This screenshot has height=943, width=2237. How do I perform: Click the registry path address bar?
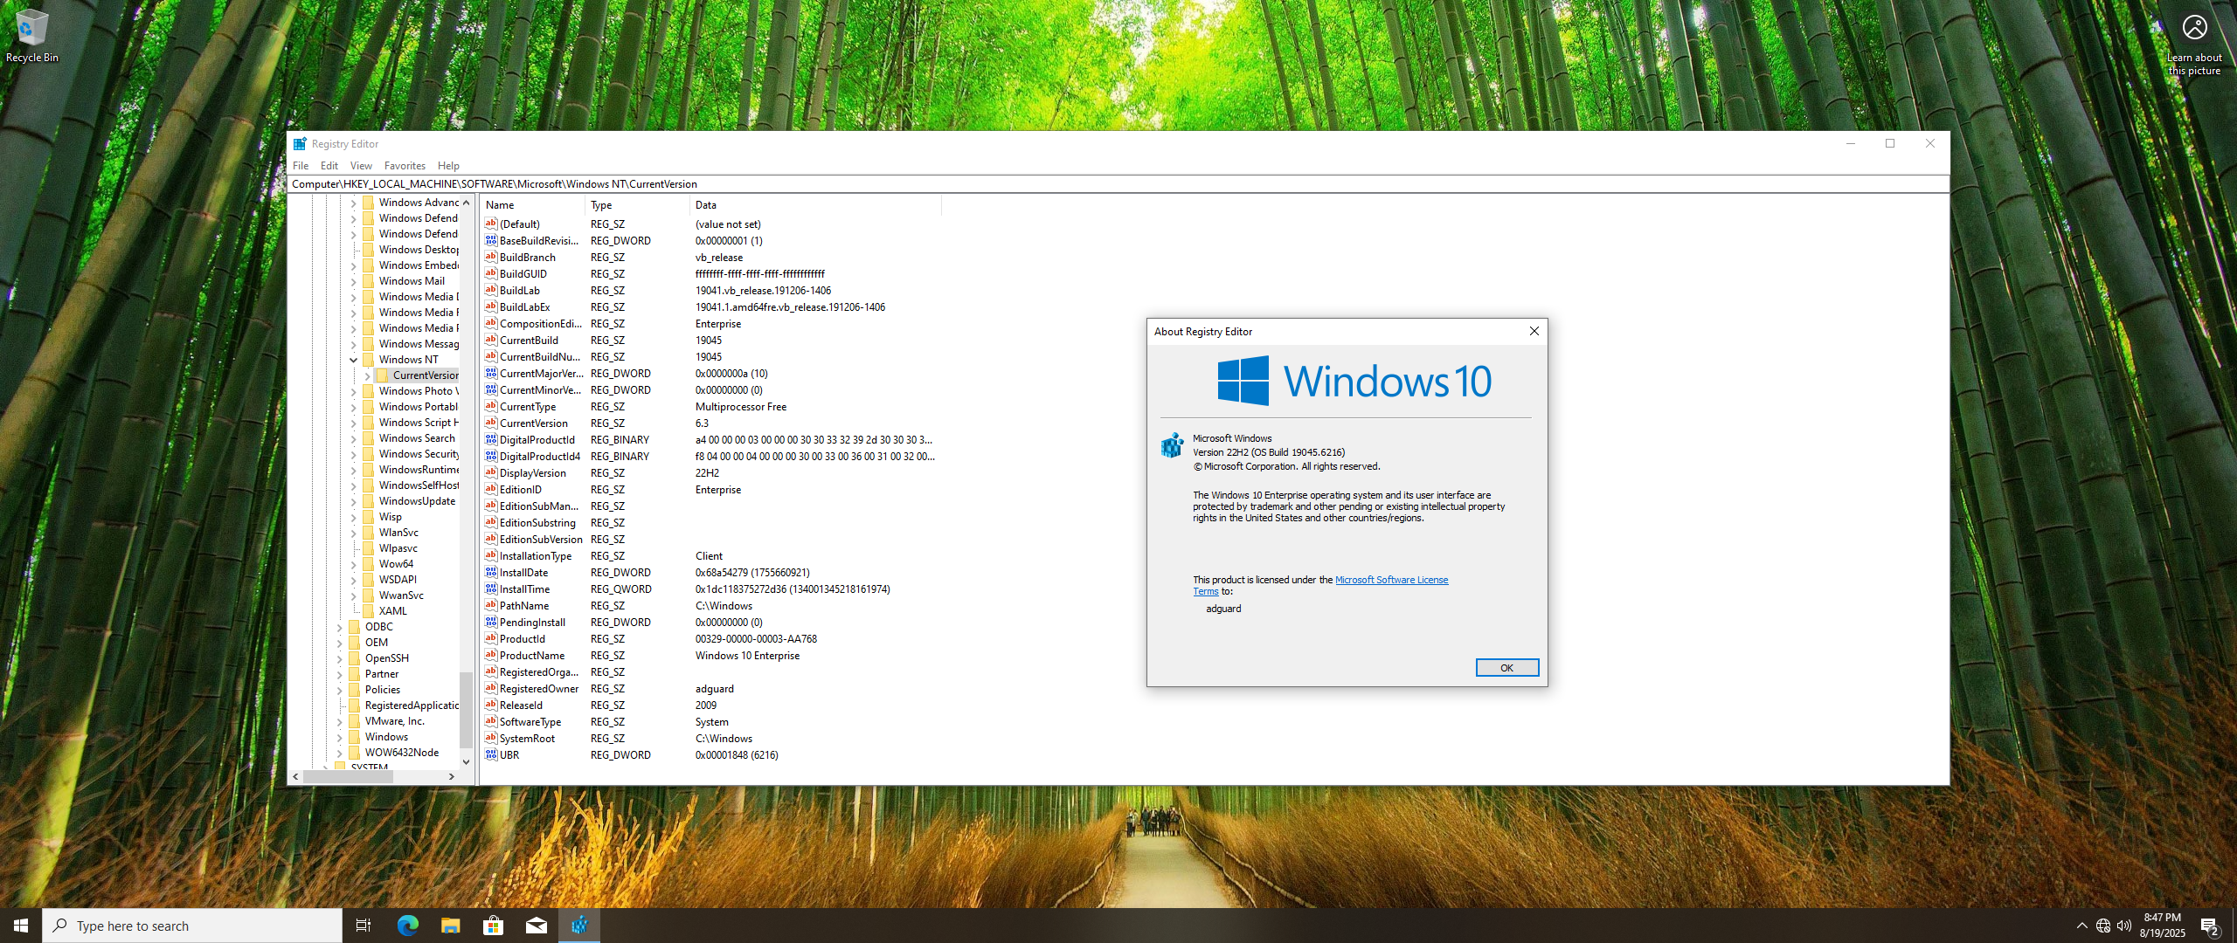[x=1118, y=184]
